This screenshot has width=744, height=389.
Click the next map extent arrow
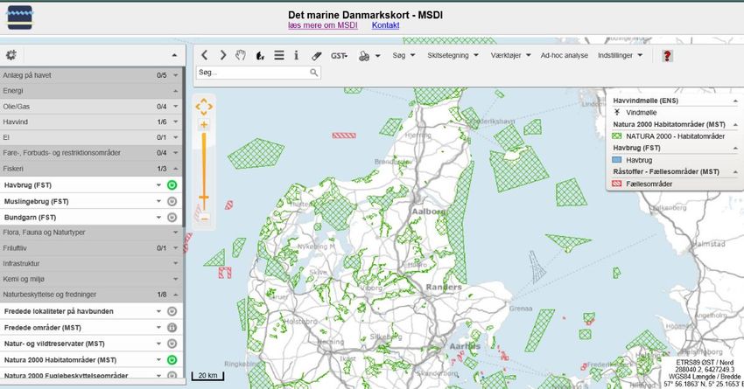(x=223, y=55)
